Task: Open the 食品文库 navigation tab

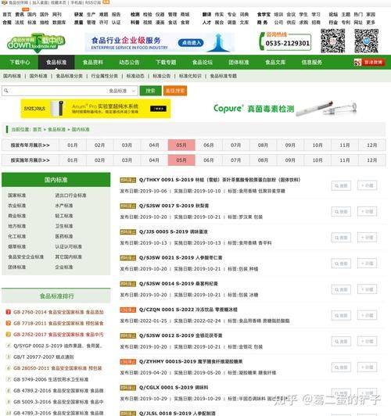Action: 275,63
